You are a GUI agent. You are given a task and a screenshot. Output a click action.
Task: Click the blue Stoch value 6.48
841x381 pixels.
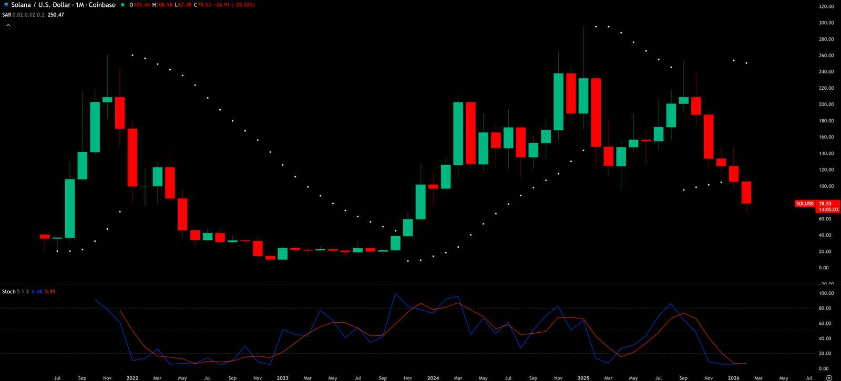click(x=37, y=291)
